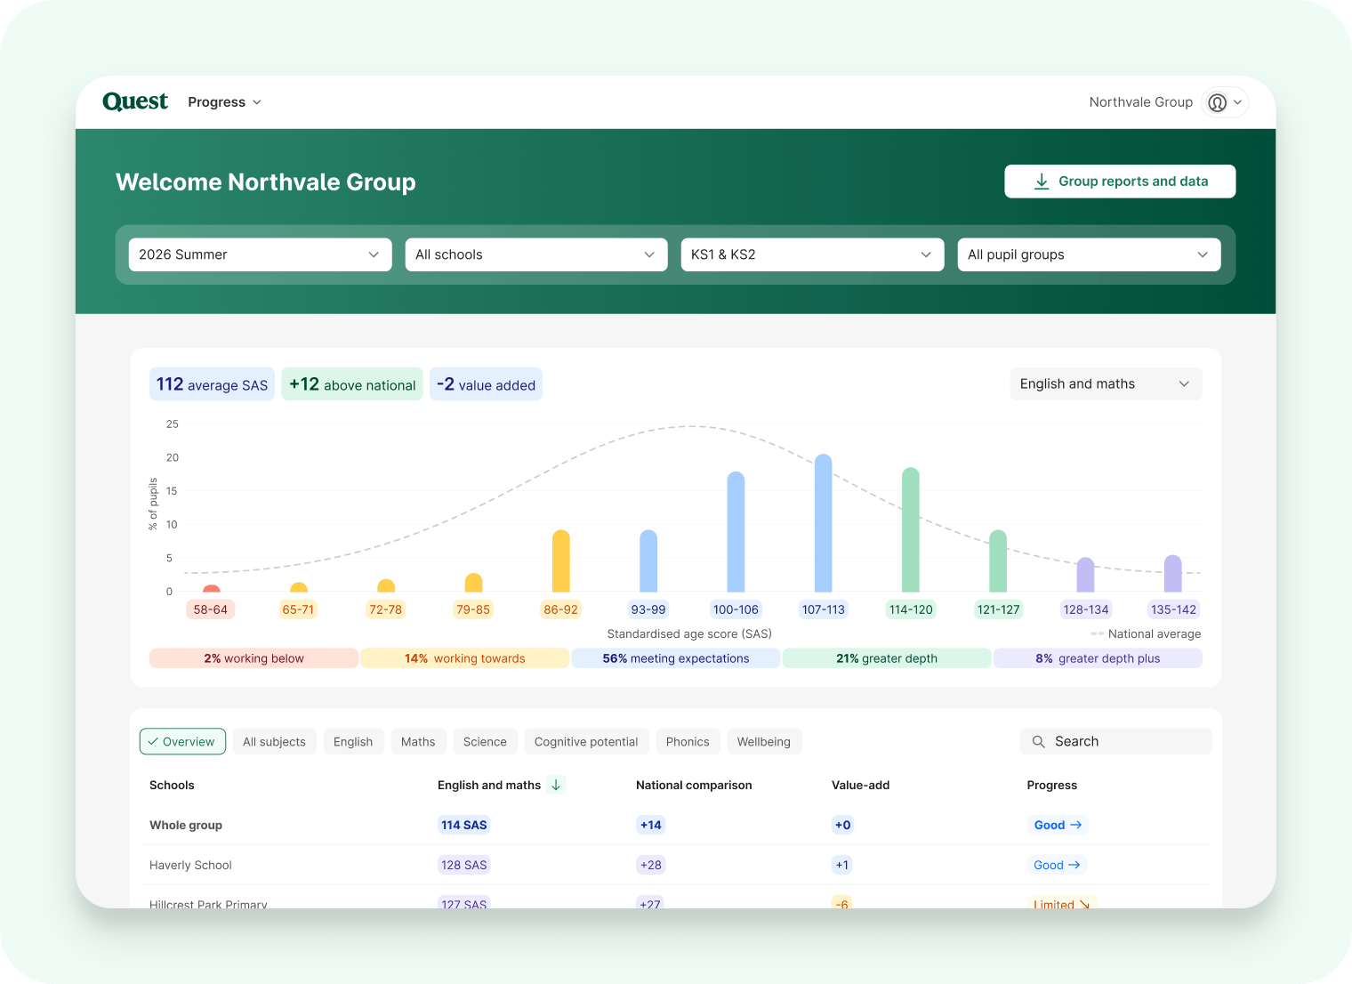Click the Value-add column header
This screenshot has height=984, width=1352.
click(860, 785)
